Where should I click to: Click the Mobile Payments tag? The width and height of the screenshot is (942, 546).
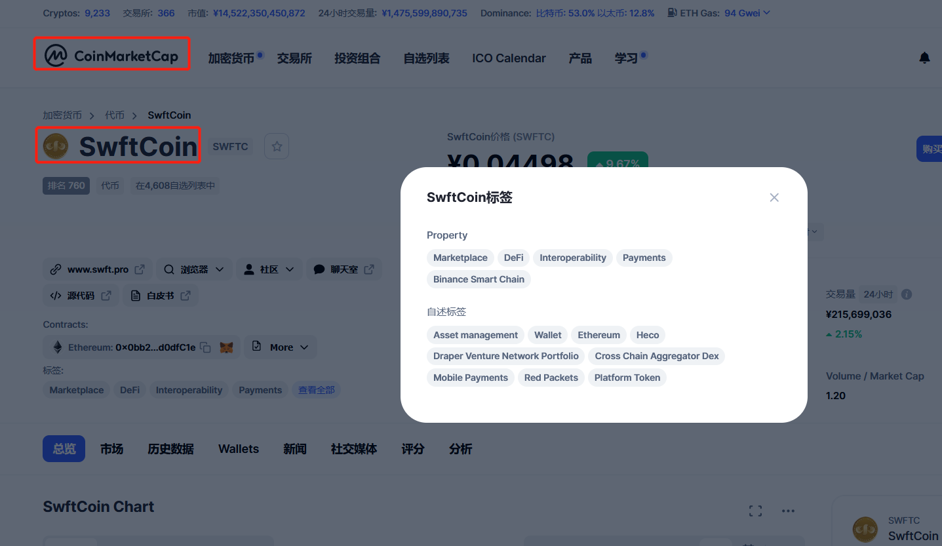click(x=471, y=378)
